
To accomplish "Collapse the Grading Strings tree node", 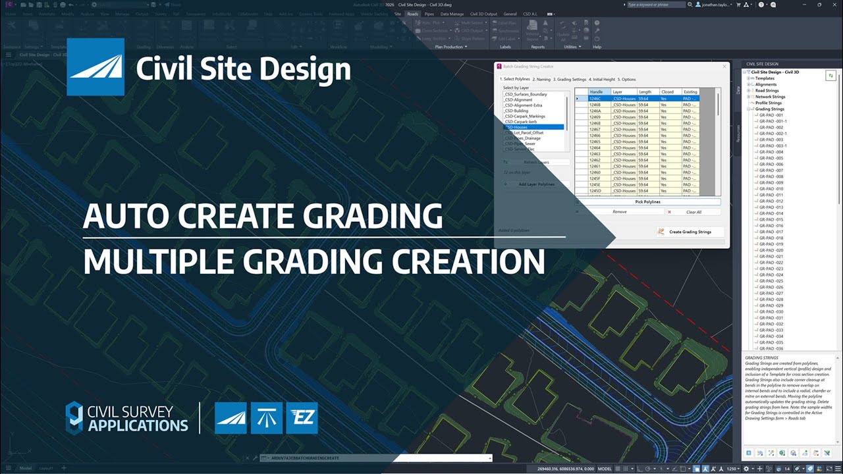I will coord(748,109).
